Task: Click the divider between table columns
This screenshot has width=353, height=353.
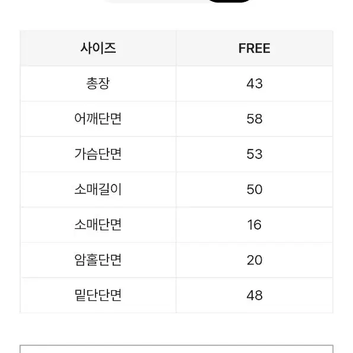Action: coord(176,172)
